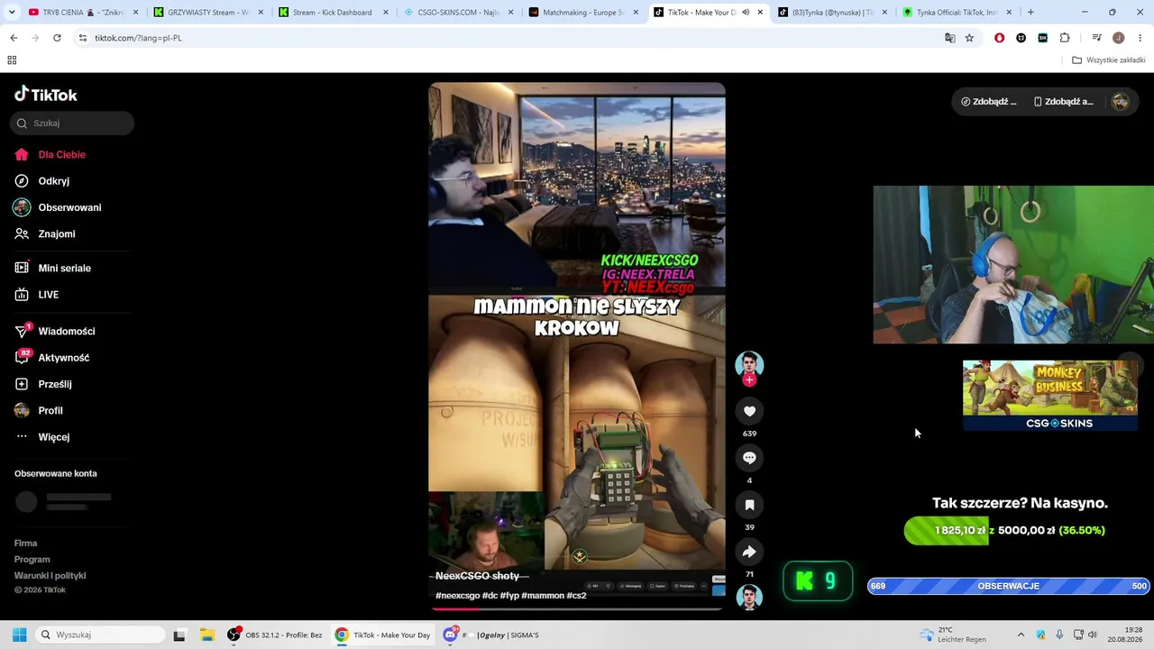Viewport: 1154px width, 649px height.
Task: Open the Znajomi (Friends) section
Action: coord(57,234)
